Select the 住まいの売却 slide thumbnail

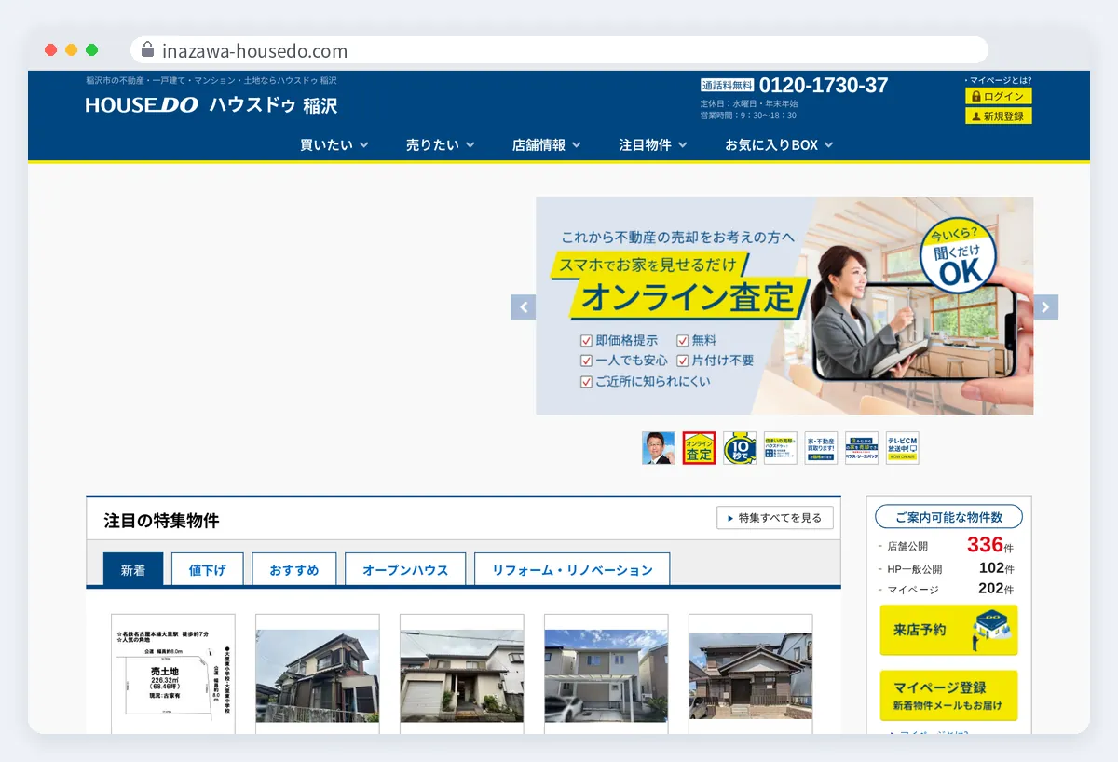point(781,448)
